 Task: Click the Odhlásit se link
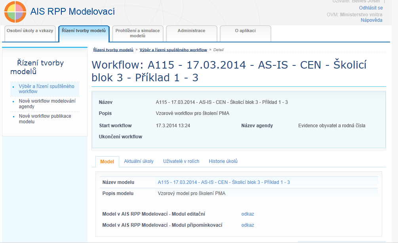[371, 8]
